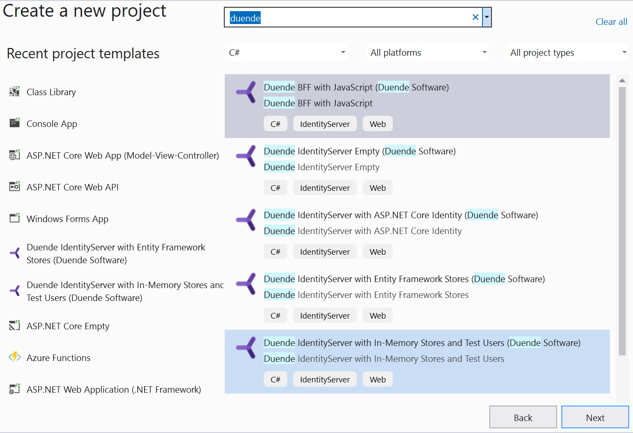The image size is (633, 433).
Task: Click the In-Memory Stores and Test Users result icon
Action: coord(246,348)
